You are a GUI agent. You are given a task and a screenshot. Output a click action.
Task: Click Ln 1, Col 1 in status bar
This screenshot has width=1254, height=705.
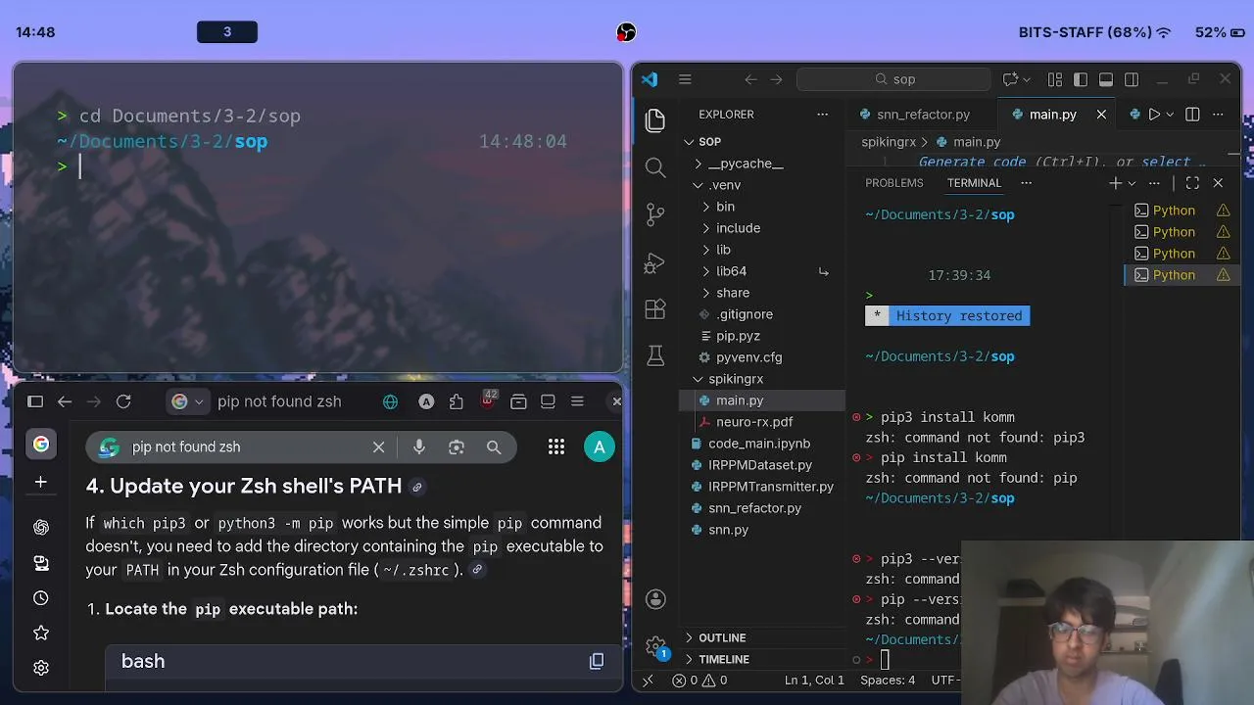[x=814, y=681]
